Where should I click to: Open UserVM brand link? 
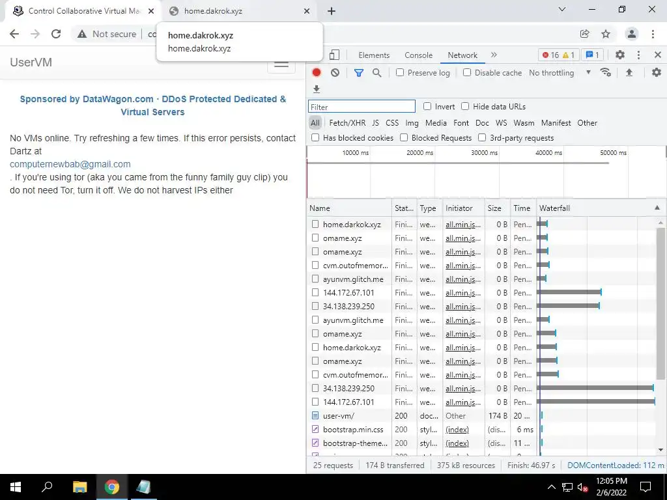[x=31, y=62]
